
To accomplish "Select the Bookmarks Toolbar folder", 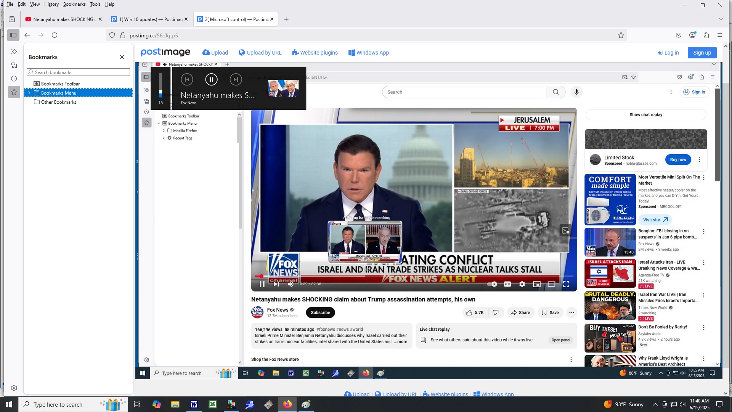I will 60,84.
